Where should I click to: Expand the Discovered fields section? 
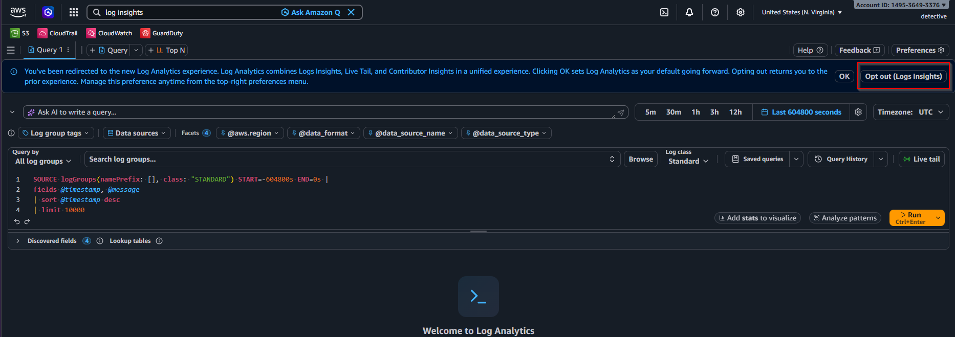pyautogui.click(x=18, y=241)
